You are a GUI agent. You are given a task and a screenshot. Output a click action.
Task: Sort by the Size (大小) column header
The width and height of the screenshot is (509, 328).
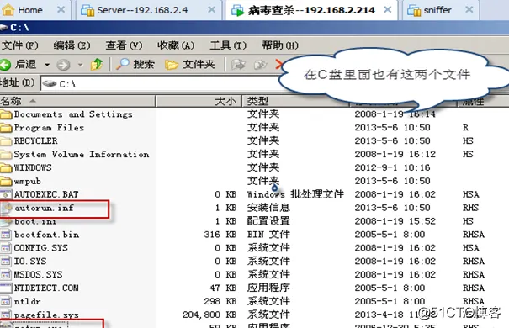(199, 101)
